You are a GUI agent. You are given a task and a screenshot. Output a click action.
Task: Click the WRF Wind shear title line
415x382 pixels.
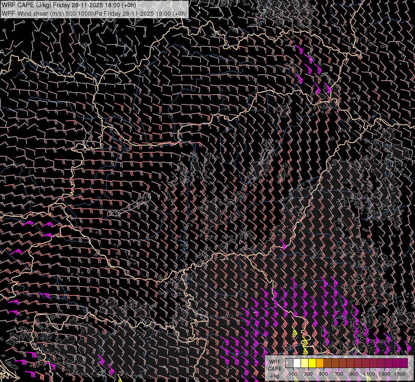click(94, 13)
